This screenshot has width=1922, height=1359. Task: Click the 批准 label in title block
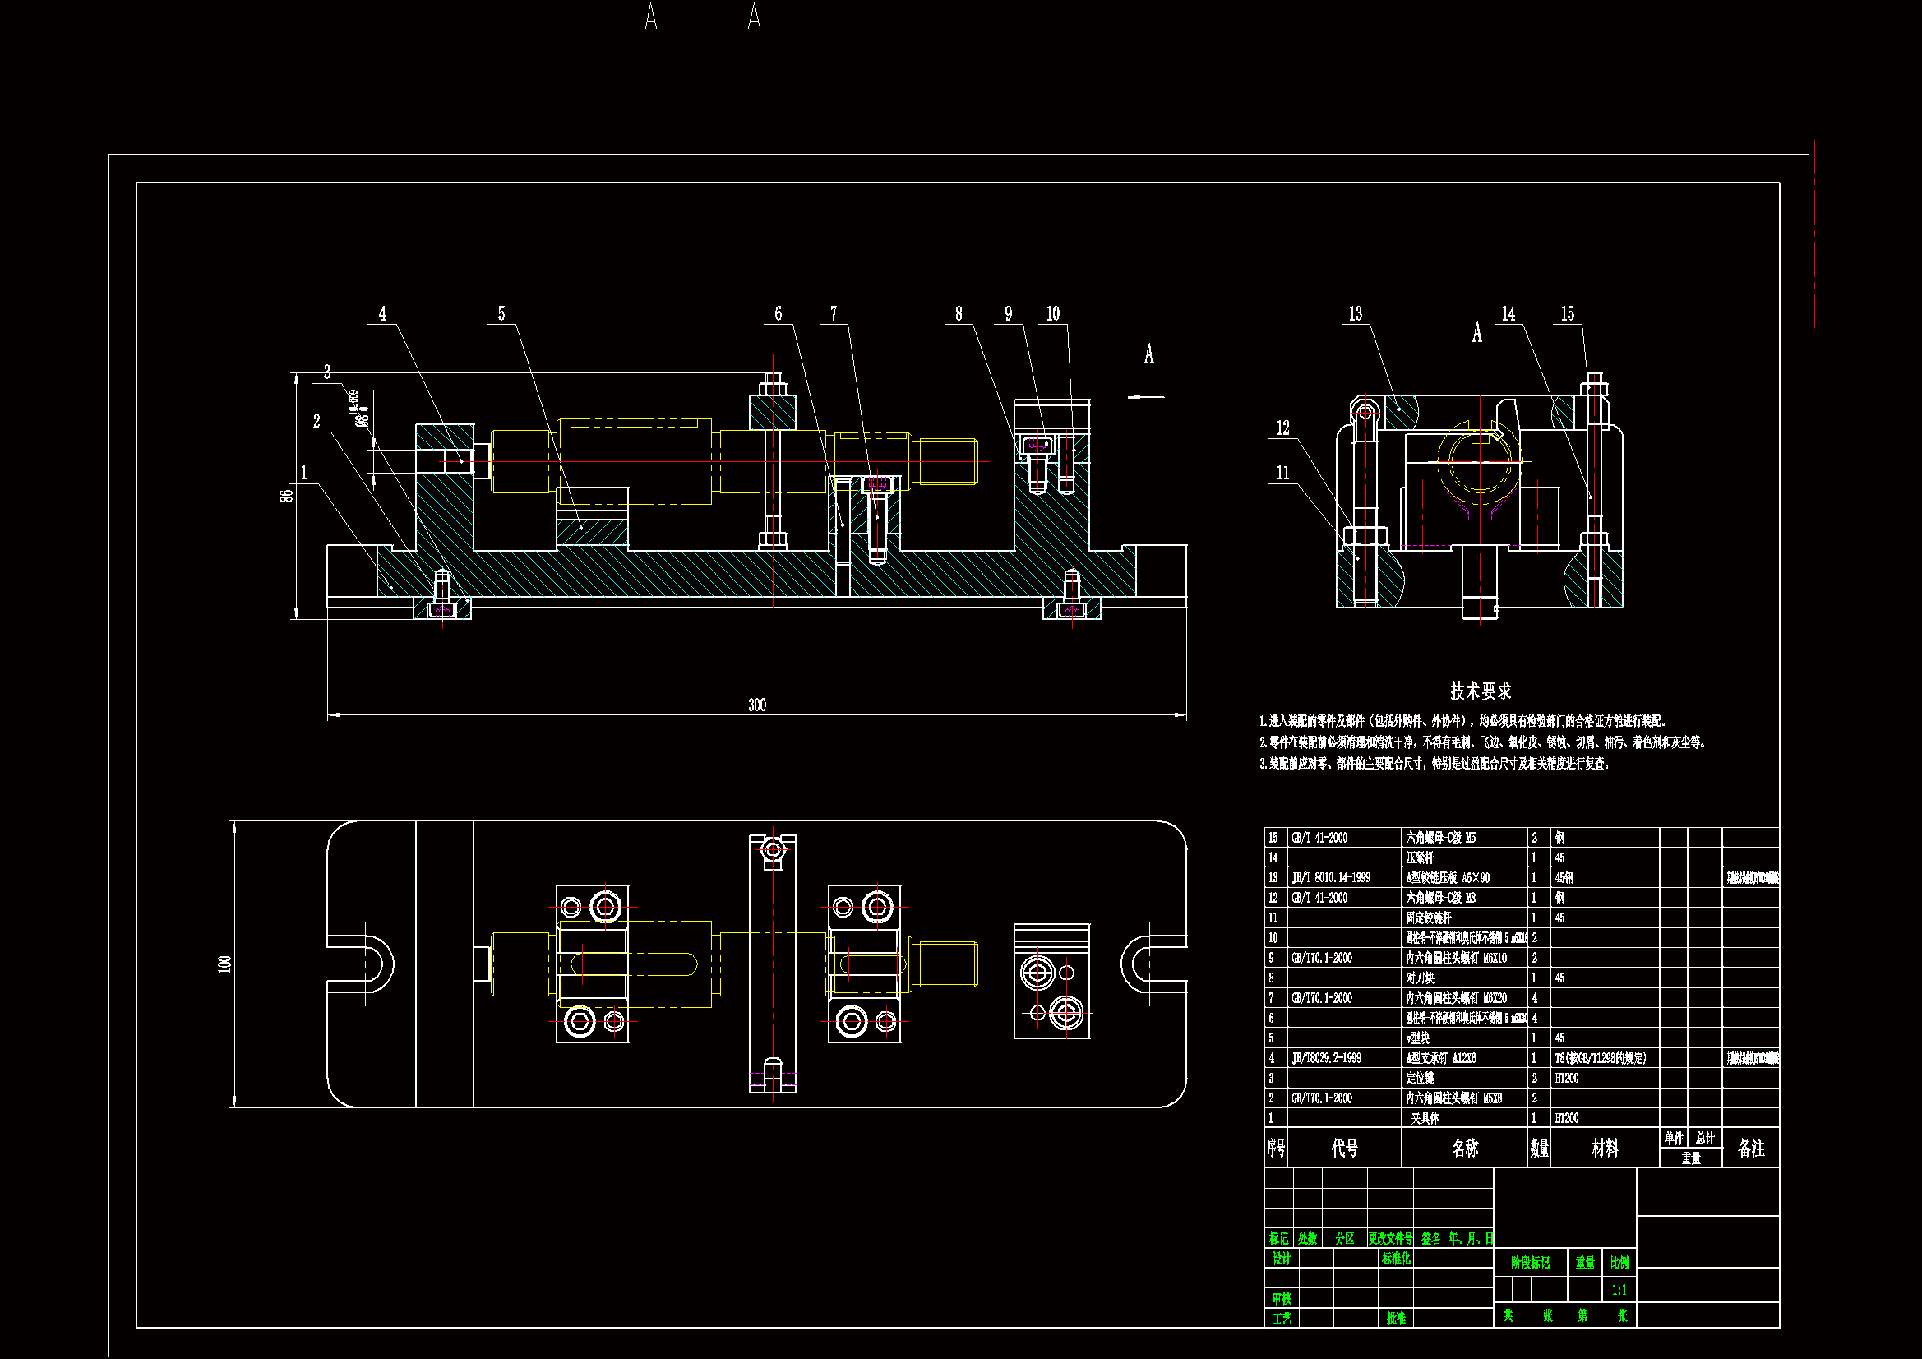tap(1395, 1318)
